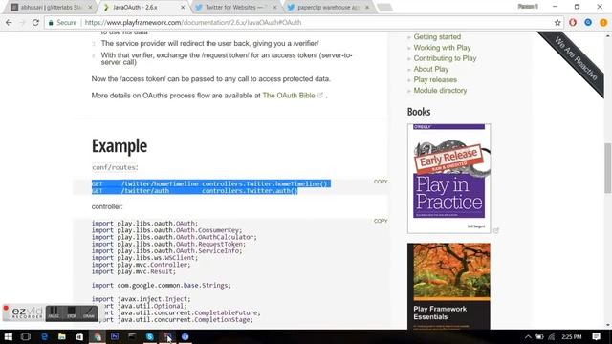Viewport: 612px width, 344px height.
Task: Open a new browser tab
Action: click(x=384, y=8)
